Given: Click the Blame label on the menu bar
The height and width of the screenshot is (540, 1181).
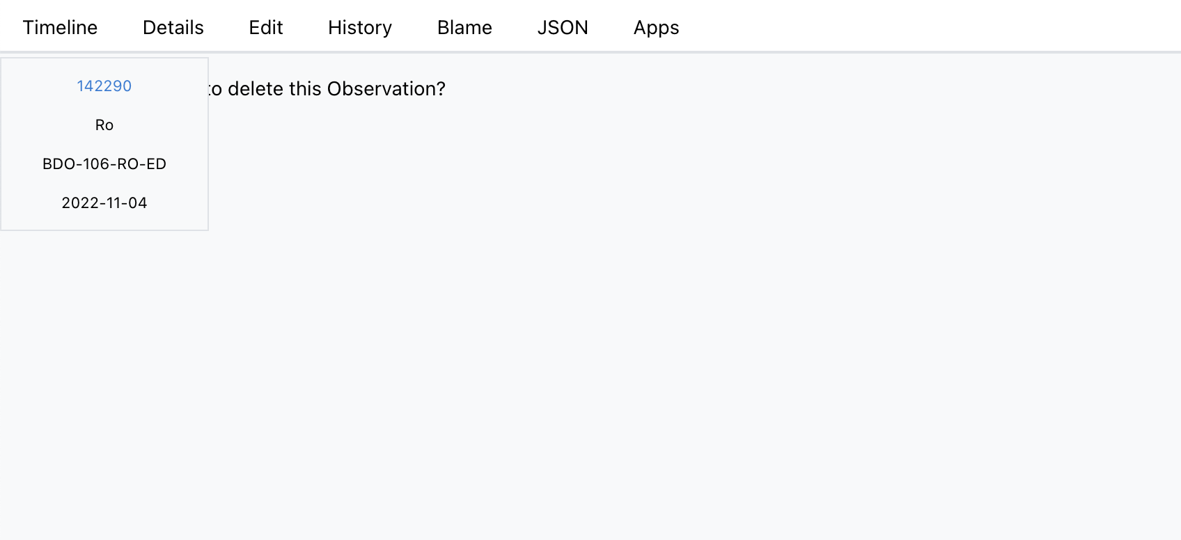Looking at the screenshot, I should [x=464, y=27].
